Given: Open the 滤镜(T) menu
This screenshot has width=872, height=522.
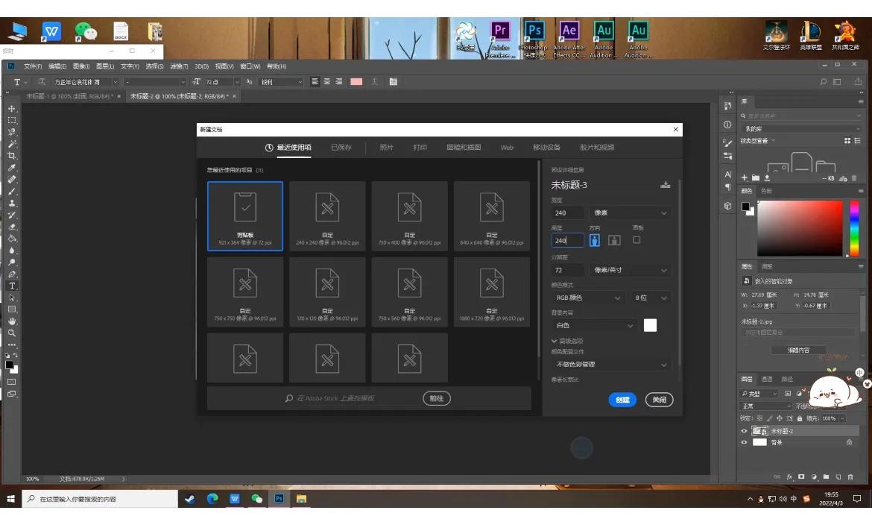Looking at the screenshot, I should (179, 66).
